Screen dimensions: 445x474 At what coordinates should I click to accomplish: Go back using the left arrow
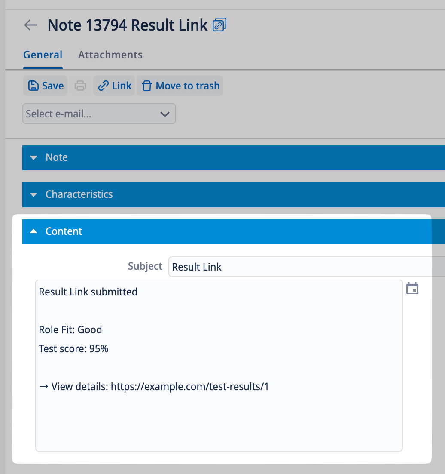pyautogui.click(x=30, y=25)
